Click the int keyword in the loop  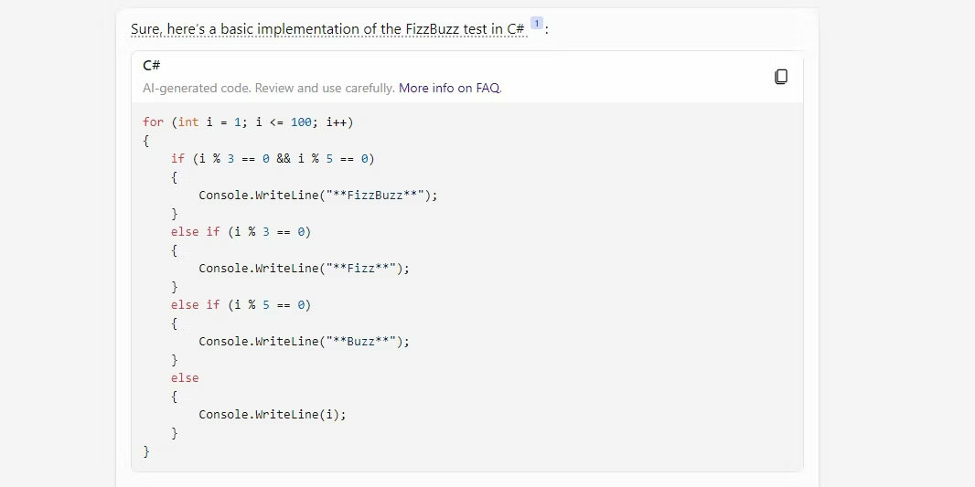click(x=188, y=122)
